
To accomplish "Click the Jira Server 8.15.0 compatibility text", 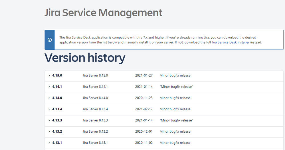I will pos(95,76).
